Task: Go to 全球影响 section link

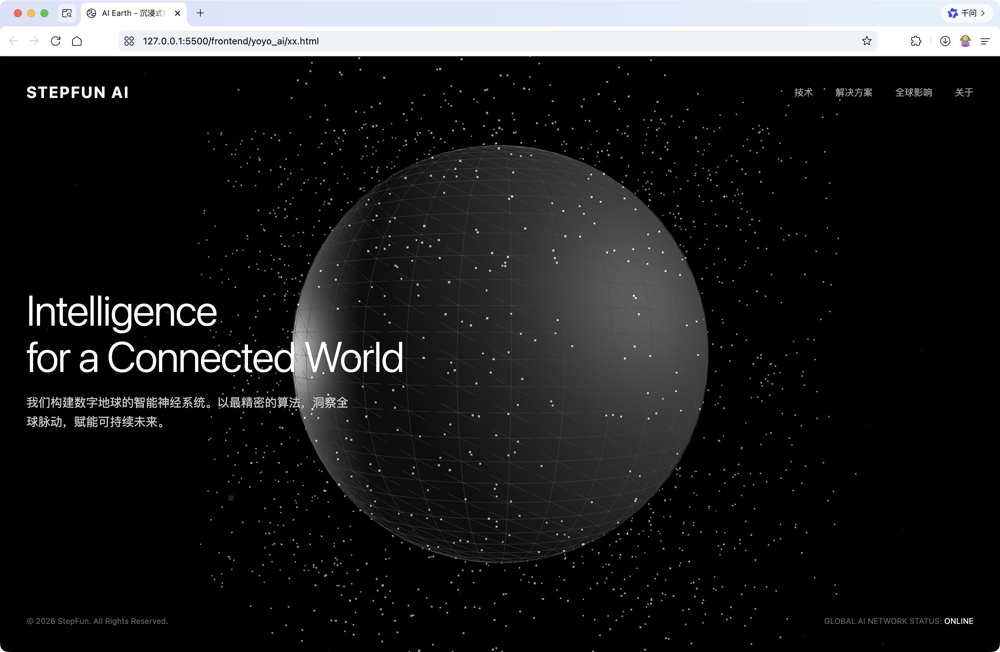Action: pyautogui.click(x=914, y=92)
